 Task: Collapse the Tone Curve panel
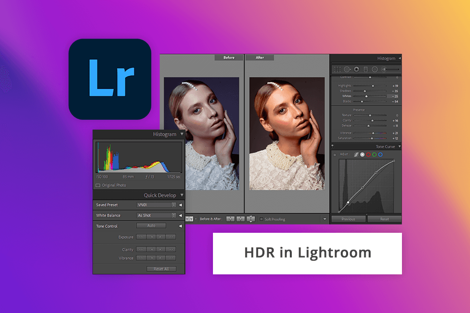tap(399, 146)
